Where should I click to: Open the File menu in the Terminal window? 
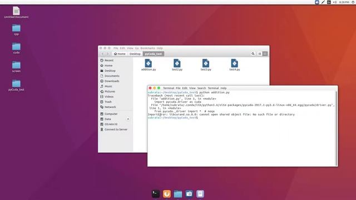pos(178,88)
